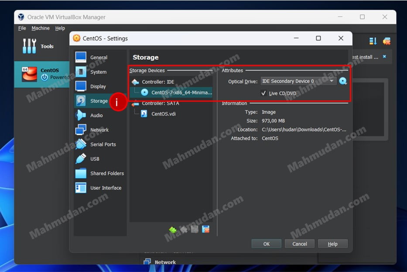Open the Serial Ports settings category
This screenshot has height=272, width=407.
[x=99, y=144]
